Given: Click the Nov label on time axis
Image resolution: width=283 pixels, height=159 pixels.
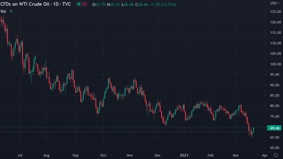Looking at the screenshot, I should [130, 155].
